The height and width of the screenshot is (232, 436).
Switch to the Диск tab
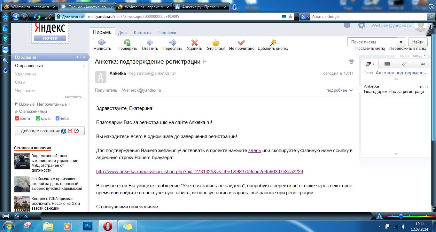pos(123,33)
